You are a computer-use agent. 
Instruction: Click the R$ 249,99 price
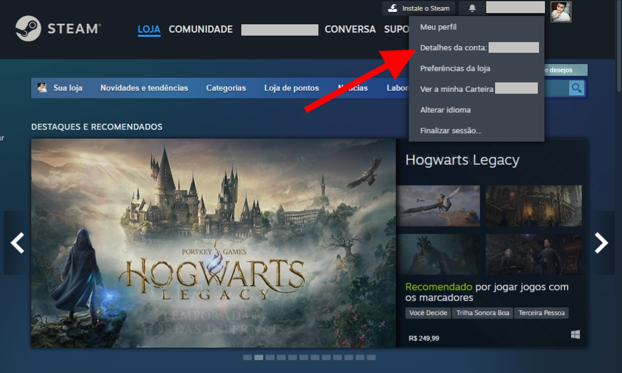coord(423,338)
